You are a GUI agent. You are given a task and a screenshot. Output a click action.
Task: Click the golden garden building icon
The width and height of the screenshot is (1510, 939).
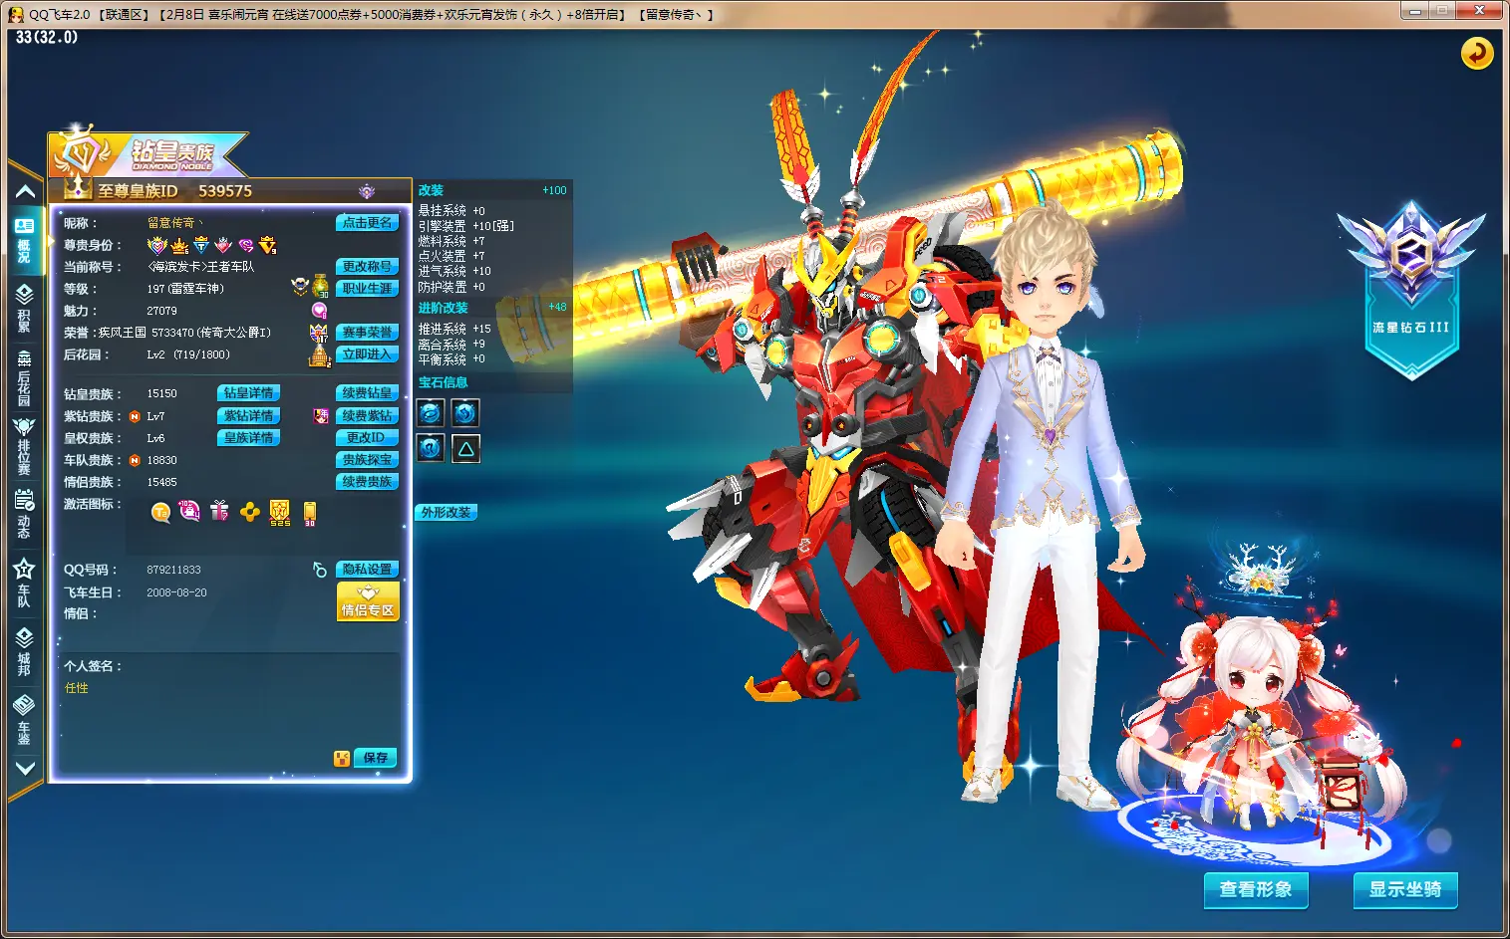pyautogui.click(x=319, y=354)
